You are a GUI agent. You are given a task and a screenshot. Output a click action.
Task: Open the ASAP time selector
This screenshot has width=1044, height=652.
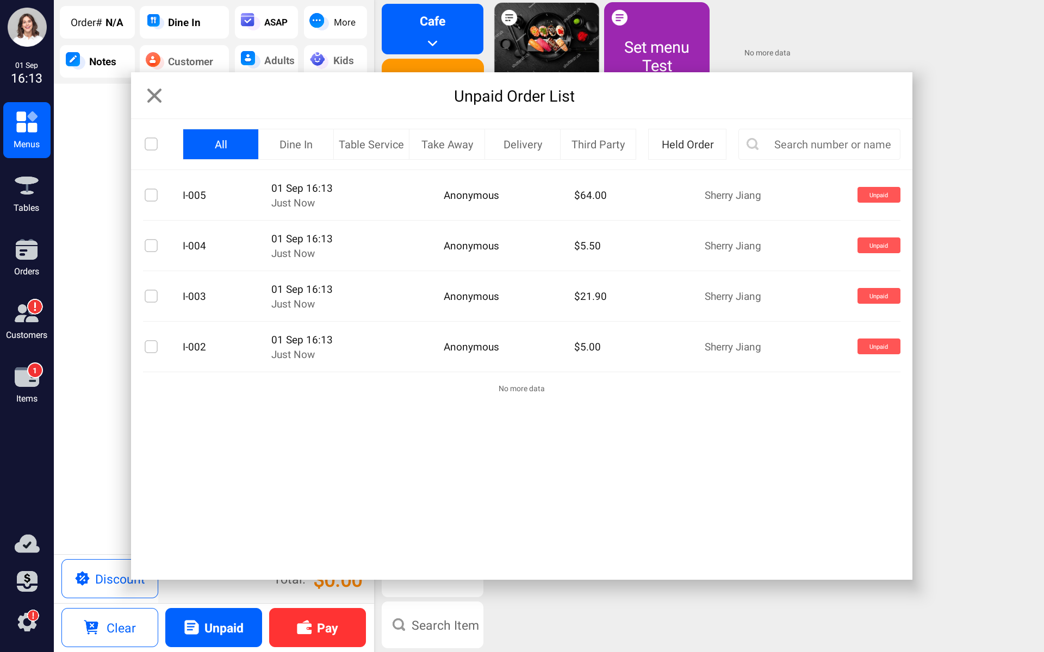(266, 22)
